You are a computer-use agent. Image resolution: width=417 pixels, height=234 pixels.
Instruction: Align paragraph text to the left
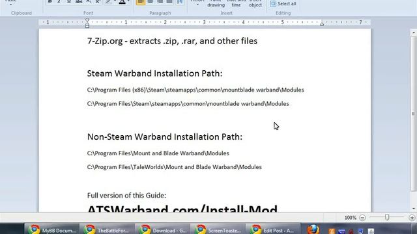tap(141, 2)
